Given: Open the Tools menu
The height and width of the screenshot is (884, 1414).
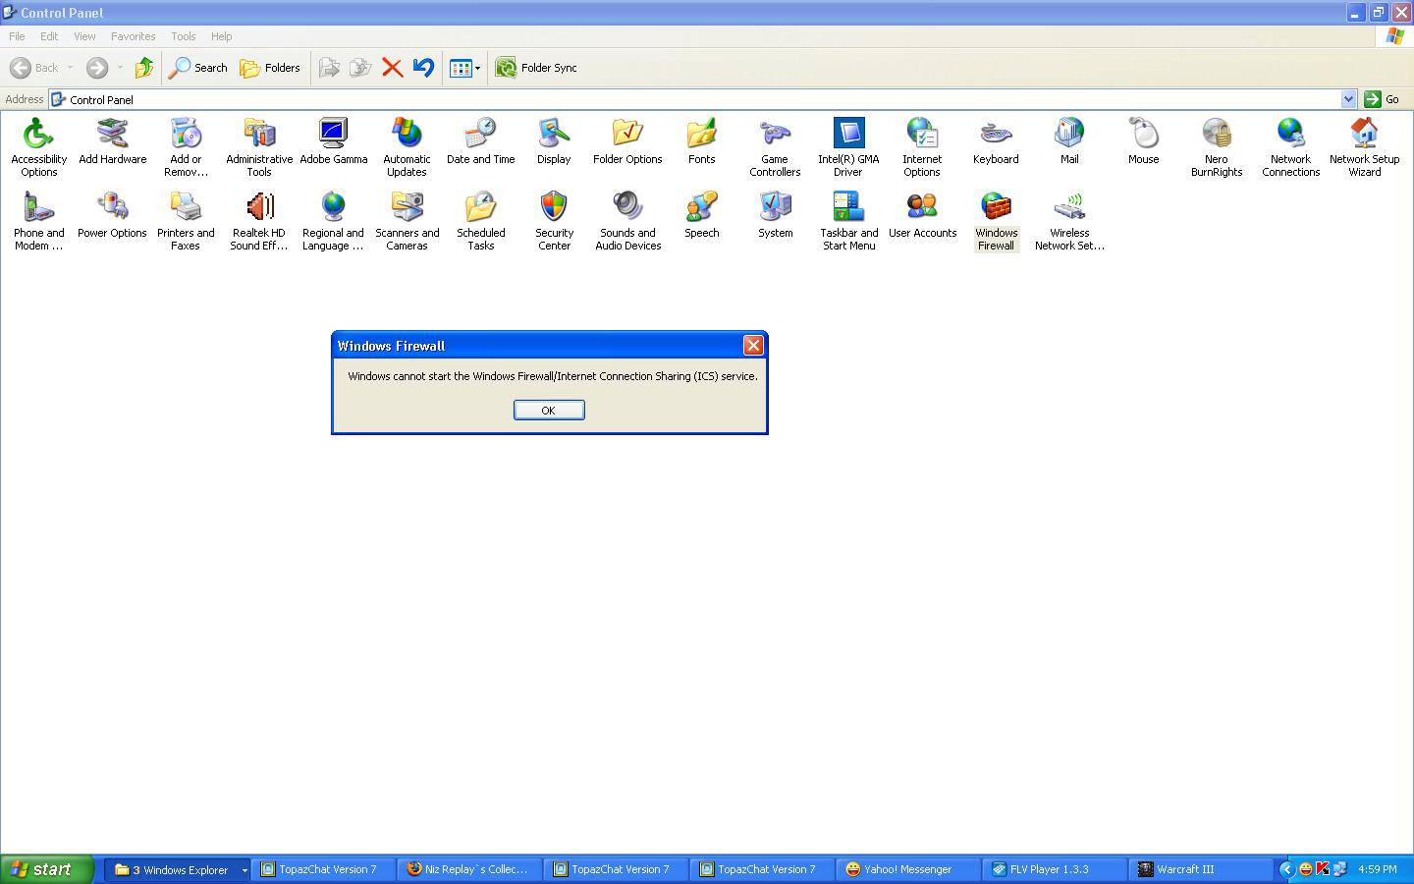Looking at the screenshot, I should click(183, 36).
